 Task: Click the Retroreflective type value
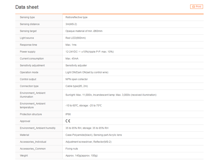77,17
